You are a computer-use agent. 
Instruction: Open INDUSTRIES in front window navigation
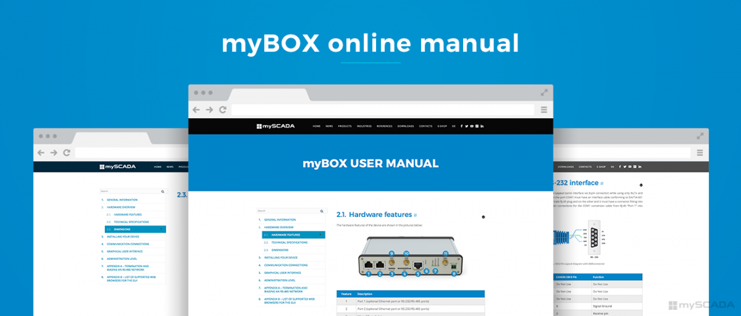tap(364, 126)
